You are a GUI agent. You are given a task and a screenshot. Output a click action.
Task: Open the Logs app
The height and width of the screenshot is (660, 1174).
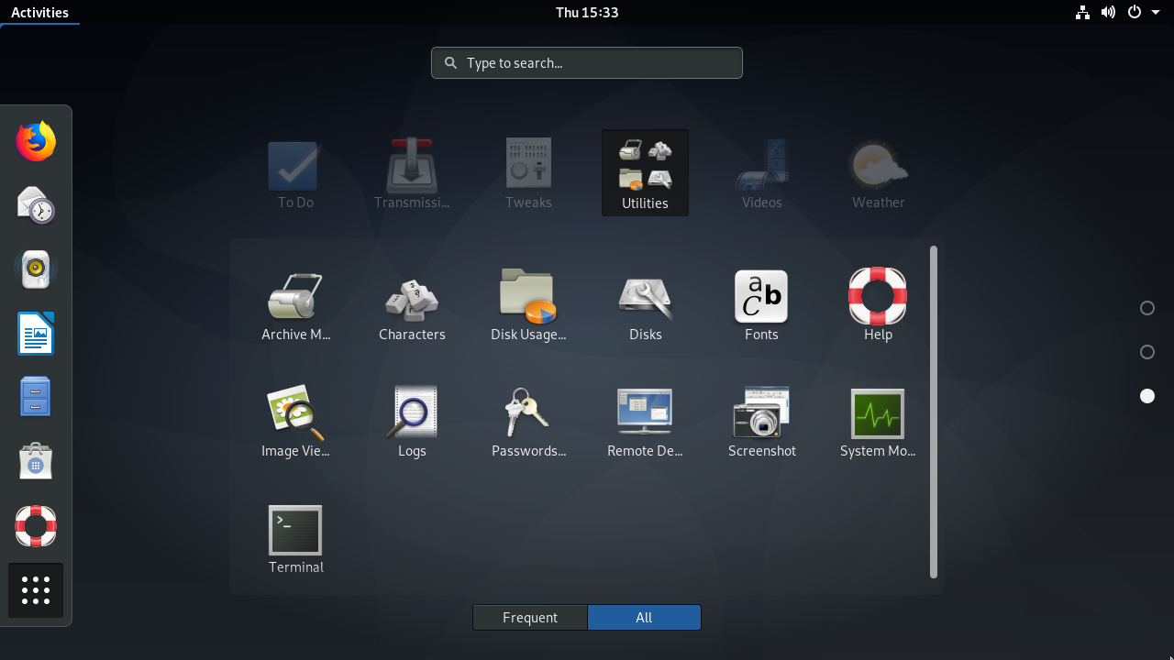point(412,423)
